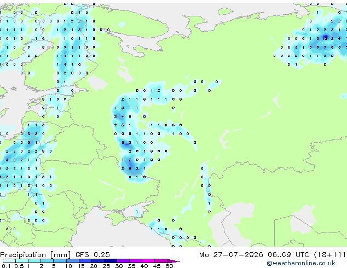Screen dimensions: 347x268
Task: Click the legend label '50'
Action: point(169,266)
